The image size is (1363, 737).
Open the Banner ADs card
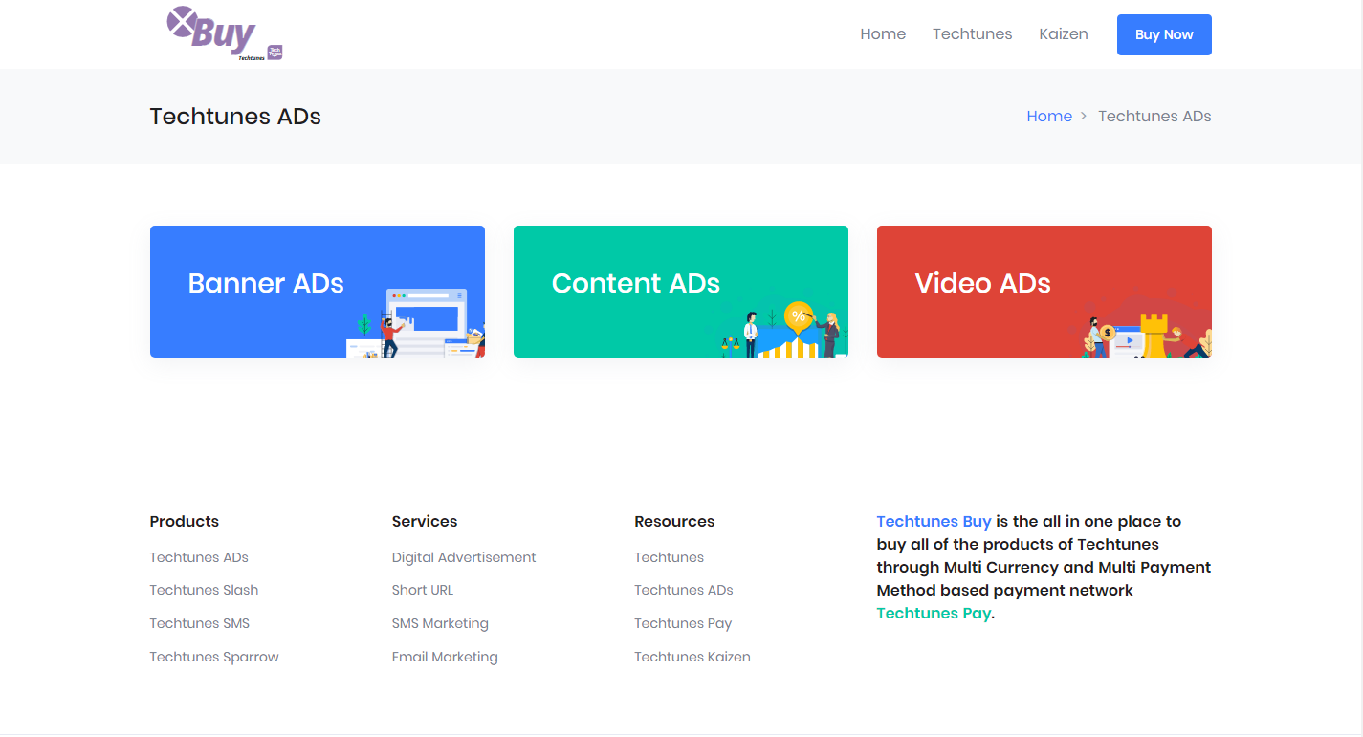tap(318, 292)
